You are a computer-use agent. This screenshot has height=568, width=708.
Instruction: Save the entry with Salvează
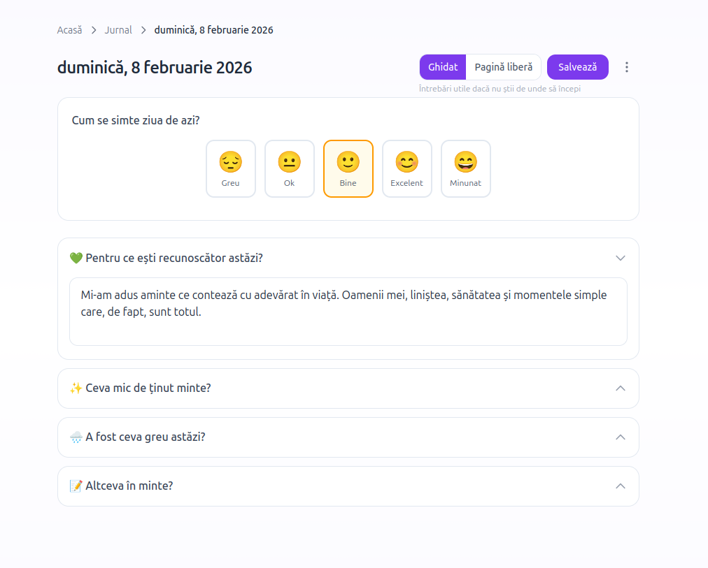coord(577,67)
